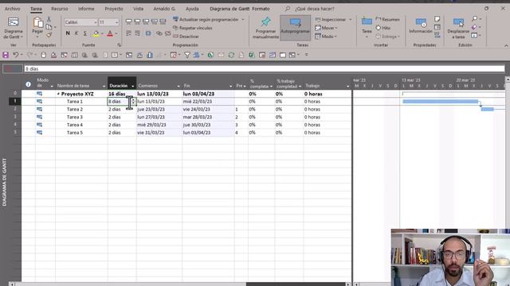The width and height of the screenshot is (510, 286).
Task: Open the Comienzo column header dropdown
Action: point(178,87)
